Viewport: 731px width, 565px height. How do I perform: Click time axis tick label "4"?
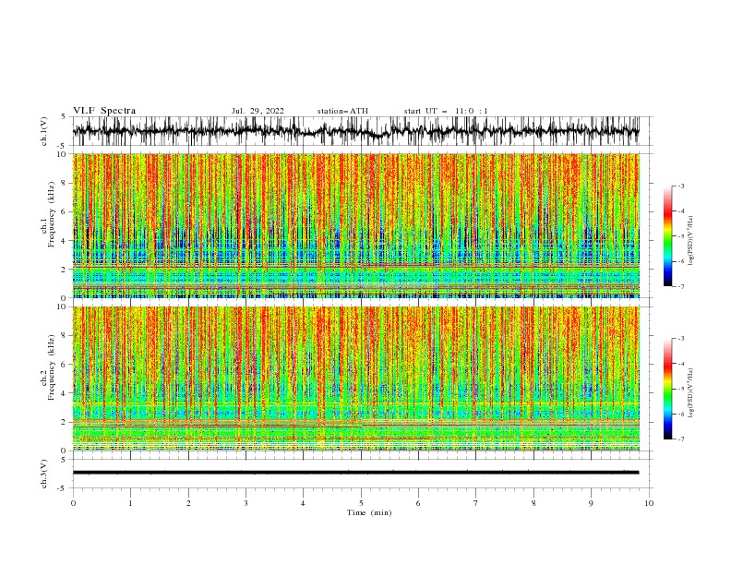point(303,503)
